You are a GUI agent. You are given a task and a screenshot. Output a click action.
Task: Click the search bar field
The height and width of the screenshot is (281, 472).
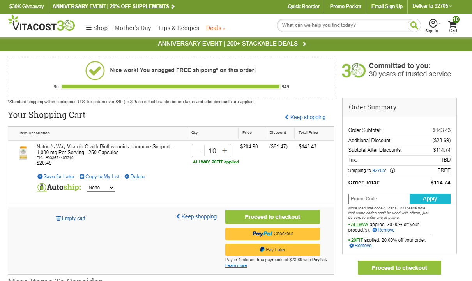coord(343,25)
